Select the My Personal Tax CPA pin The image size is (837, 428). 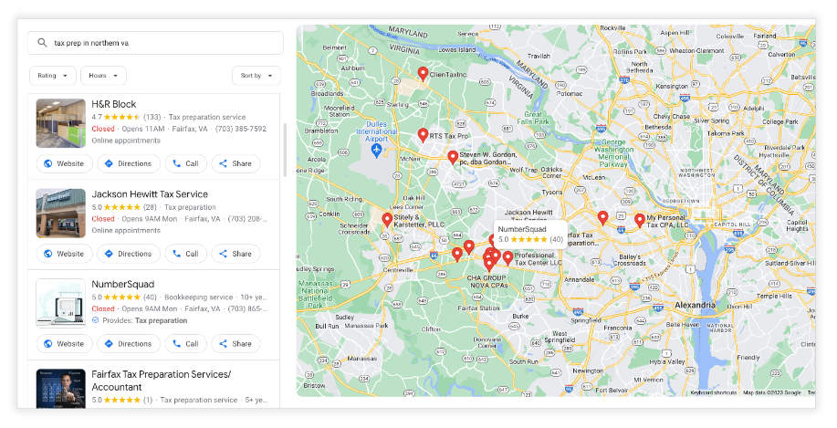[x=640, y=220]
